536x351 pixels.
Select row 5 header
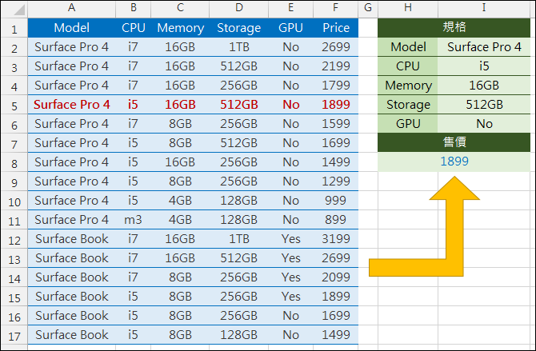pos(14,105)
